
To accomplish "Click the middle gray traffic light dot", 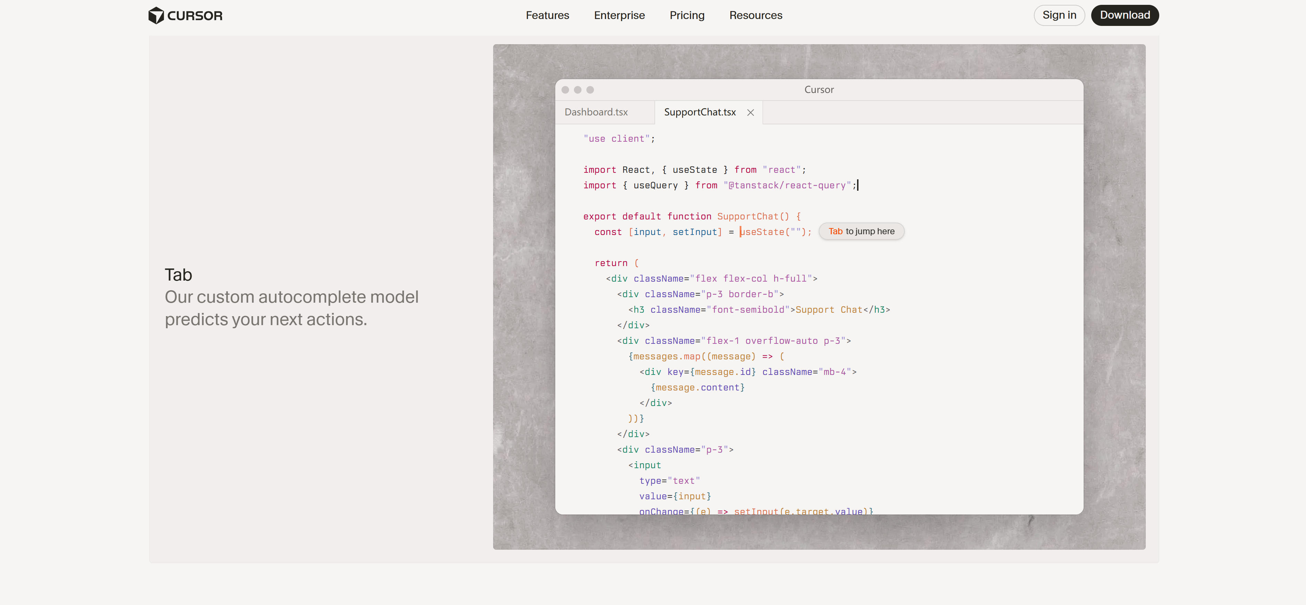I will pyautogui.click(x=577, y=90).
